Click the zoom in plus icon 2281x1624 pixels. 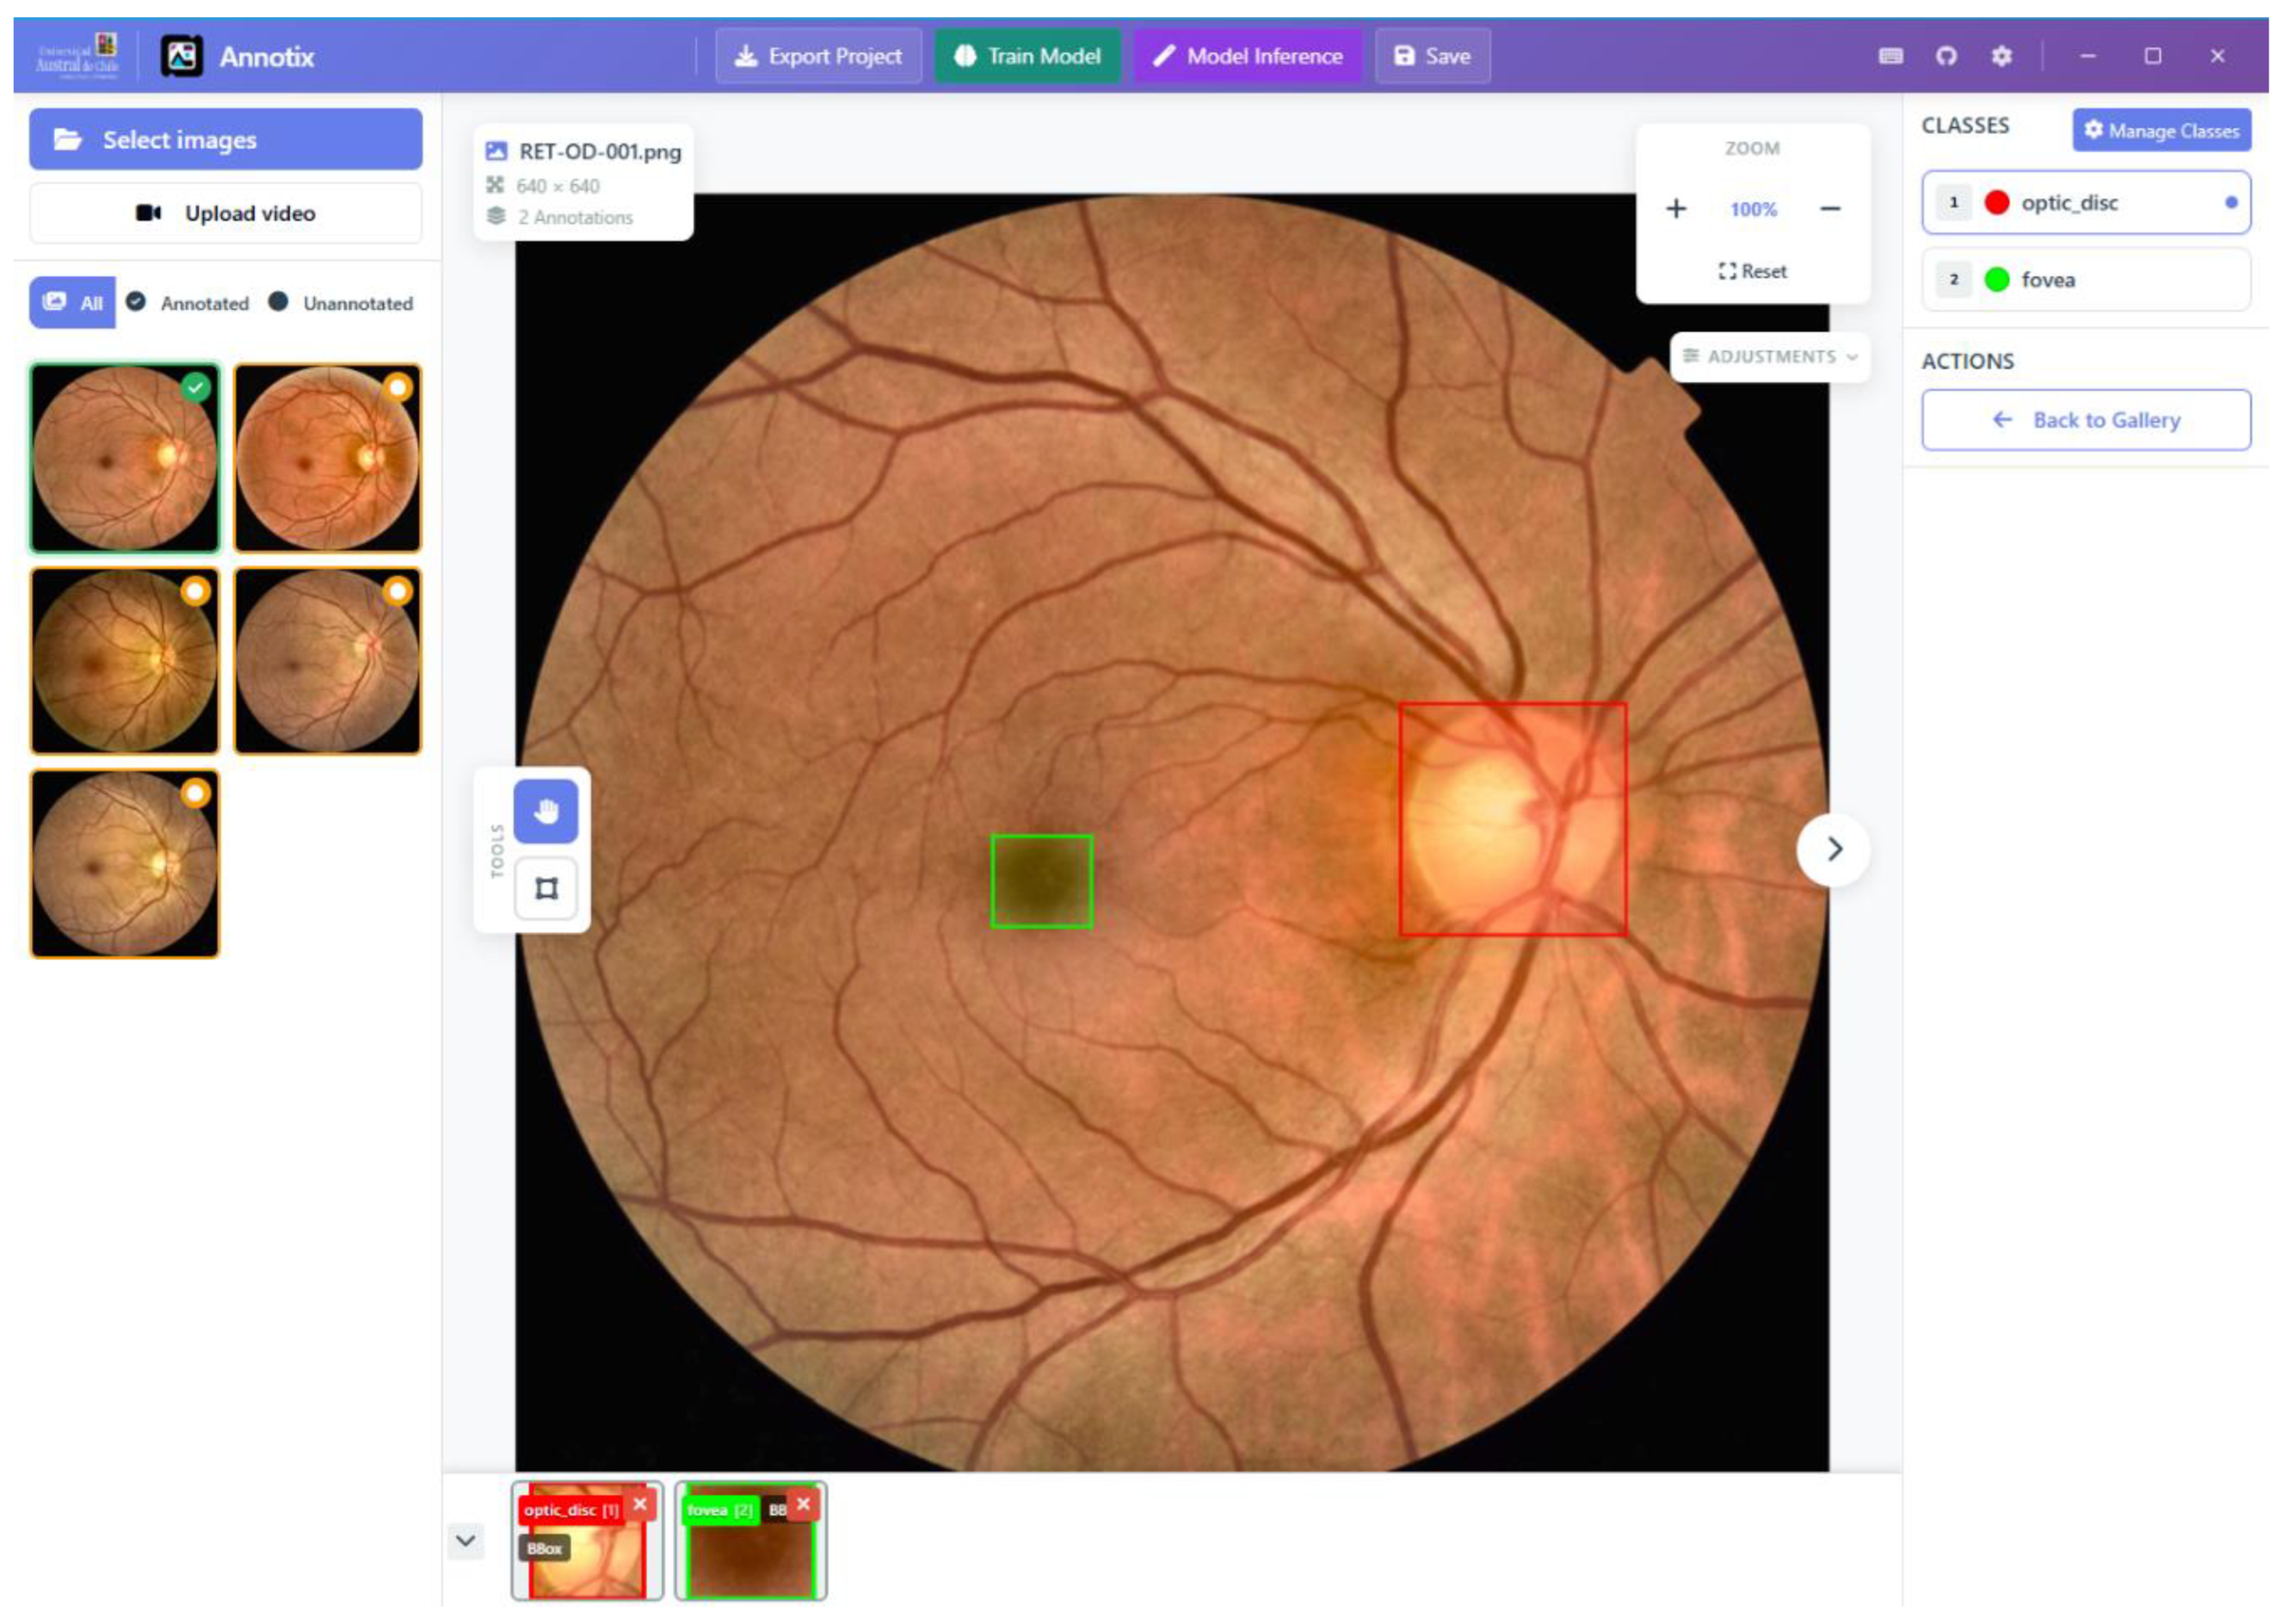[1675, 209]
